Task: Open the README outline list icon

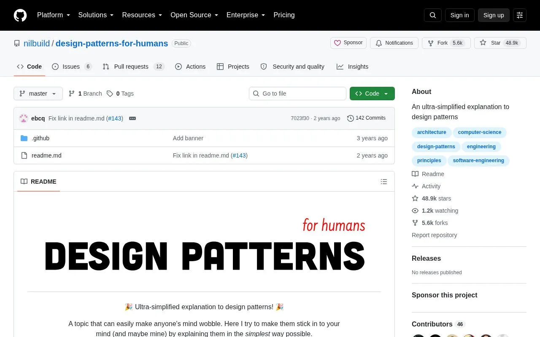Action: [384, 182]
